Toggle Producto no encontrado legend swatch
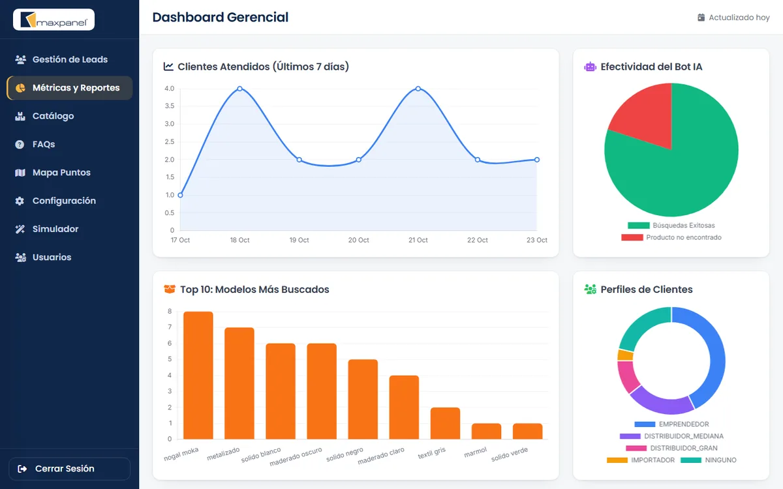The image size is (783, 489). (632, 238)
